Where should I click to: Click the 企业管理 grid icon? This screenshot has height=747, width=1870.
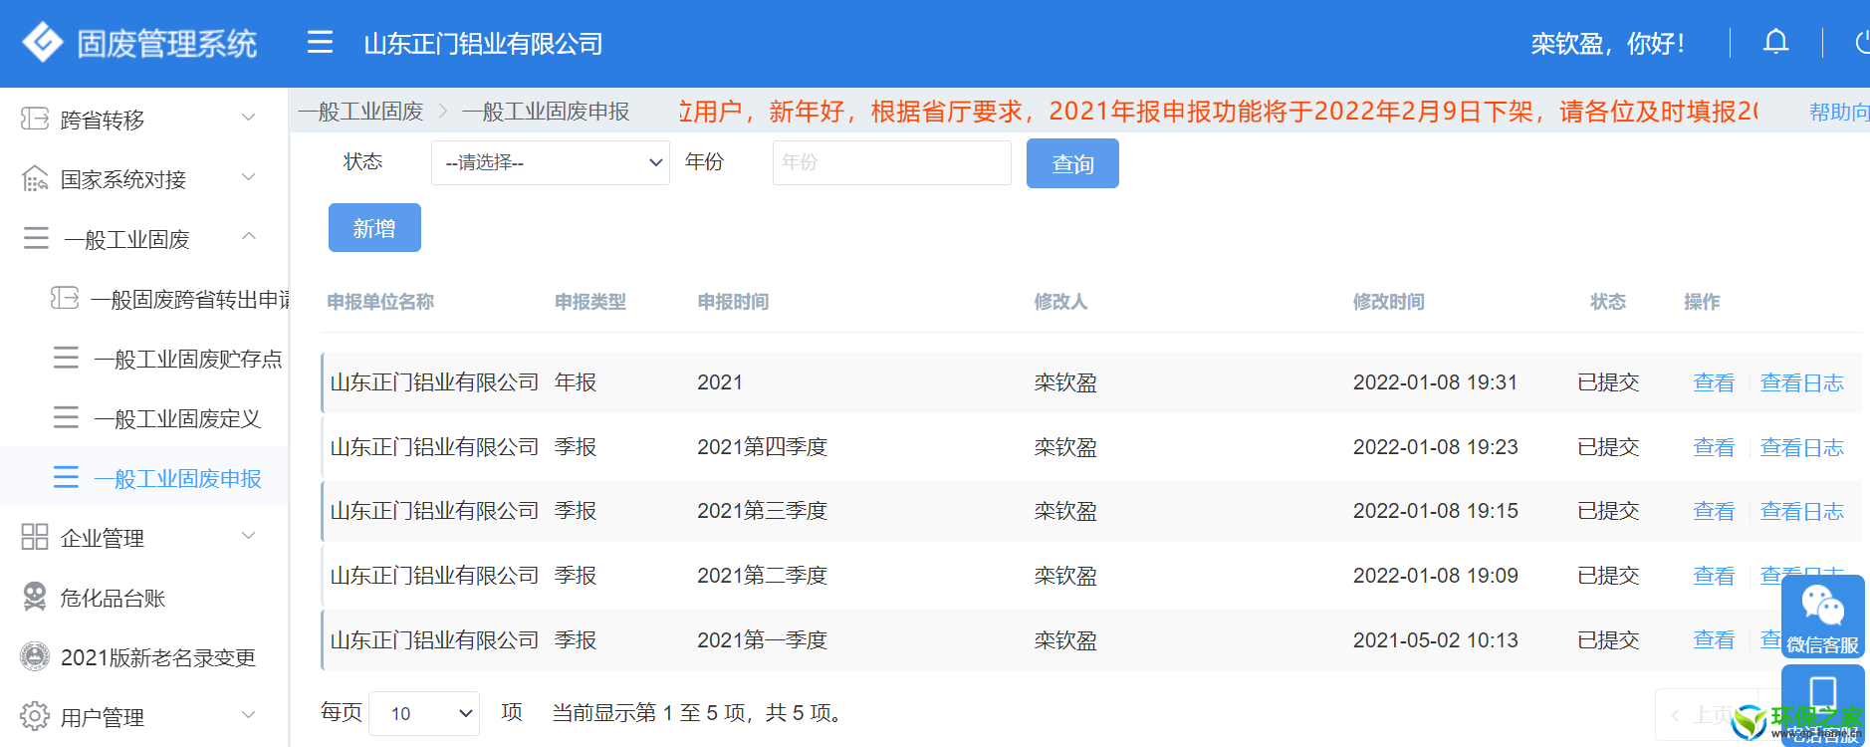(35, 537)
